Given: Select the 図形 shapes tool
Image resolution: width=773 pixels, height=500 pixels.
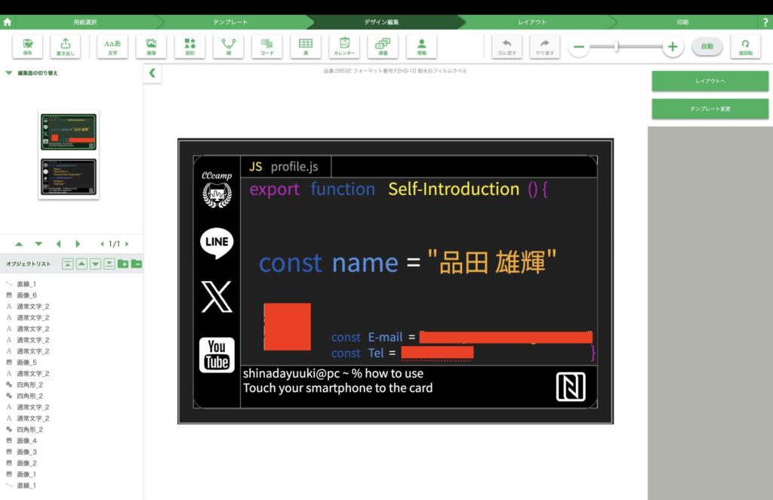Looking at the screenshot, I should (189, 47).
